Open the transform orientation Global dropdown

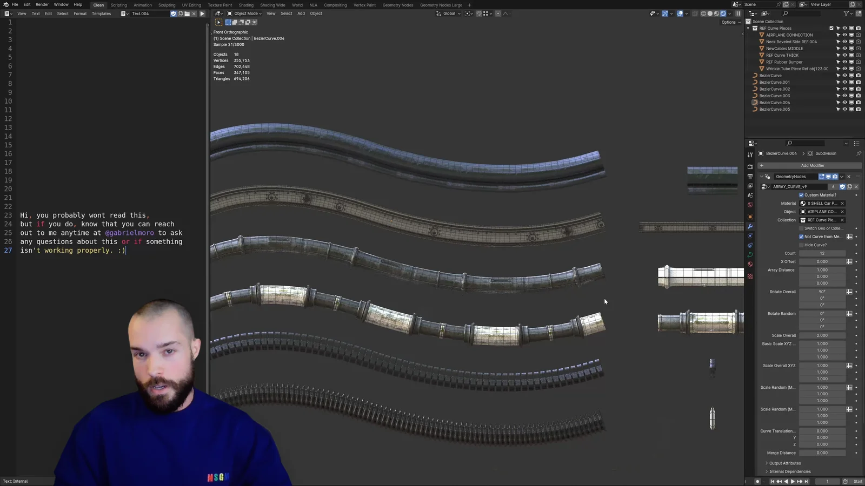click(x=449, y=13)
